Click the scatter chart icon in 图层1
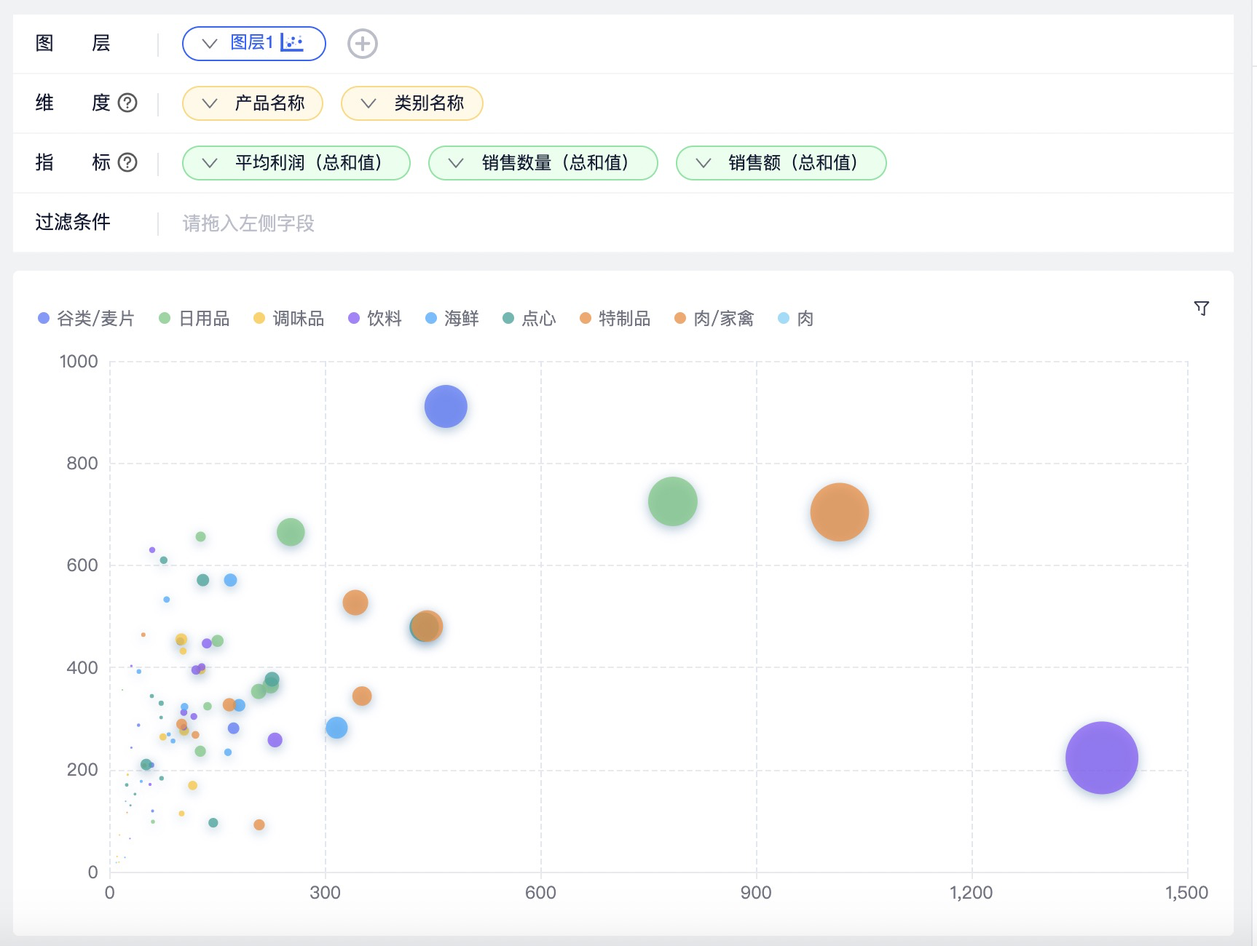Screen dimensions: 1257x946 click(292, 43)
